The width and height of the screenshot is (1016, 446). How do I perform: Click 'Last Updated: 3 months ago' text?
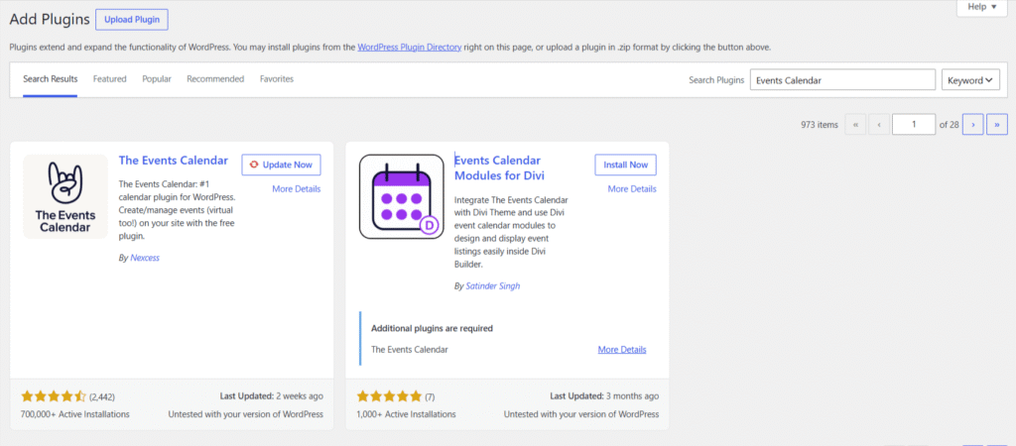[604, 396]
